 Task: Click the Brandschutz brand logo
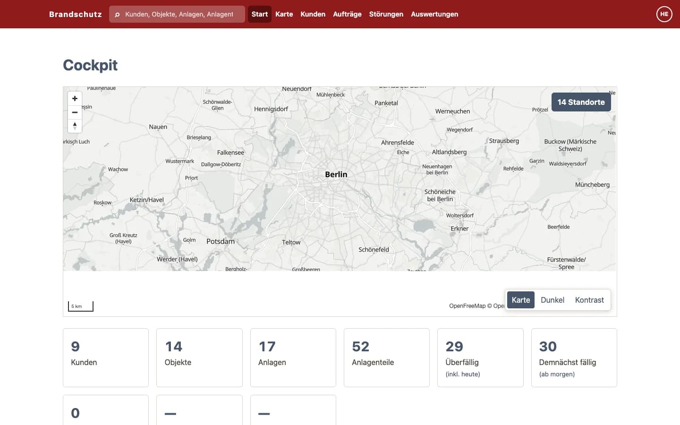coord(76,14)
